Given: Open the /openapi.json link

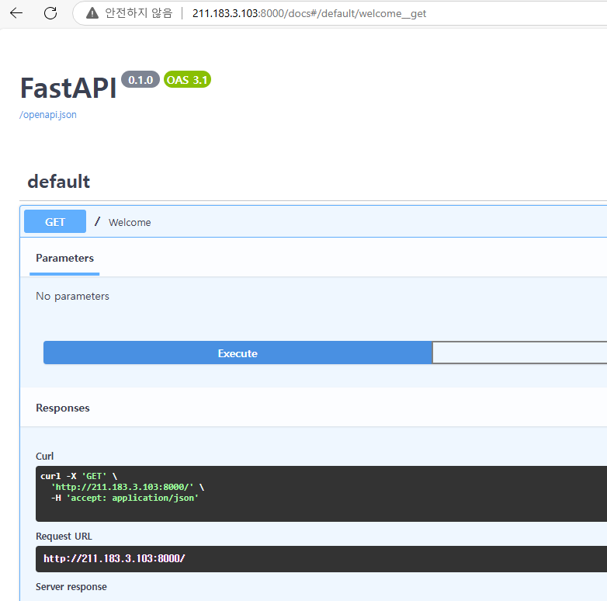Looking at the screenshot, I should (x=48, y=115).
